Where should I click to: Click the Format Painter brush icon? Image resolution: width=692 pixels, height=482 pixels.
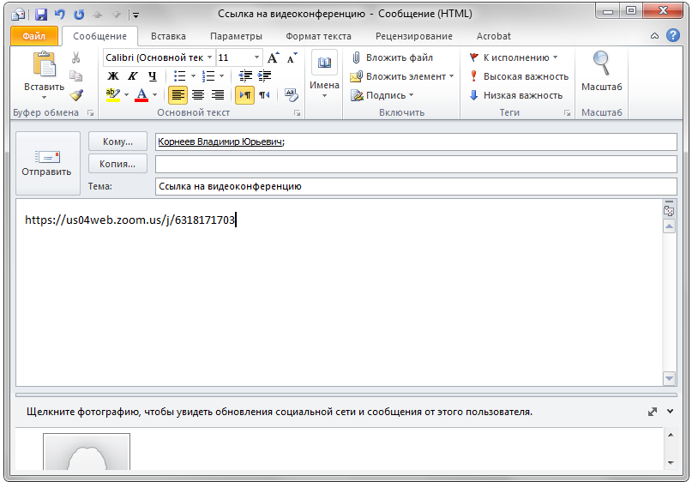76,95
